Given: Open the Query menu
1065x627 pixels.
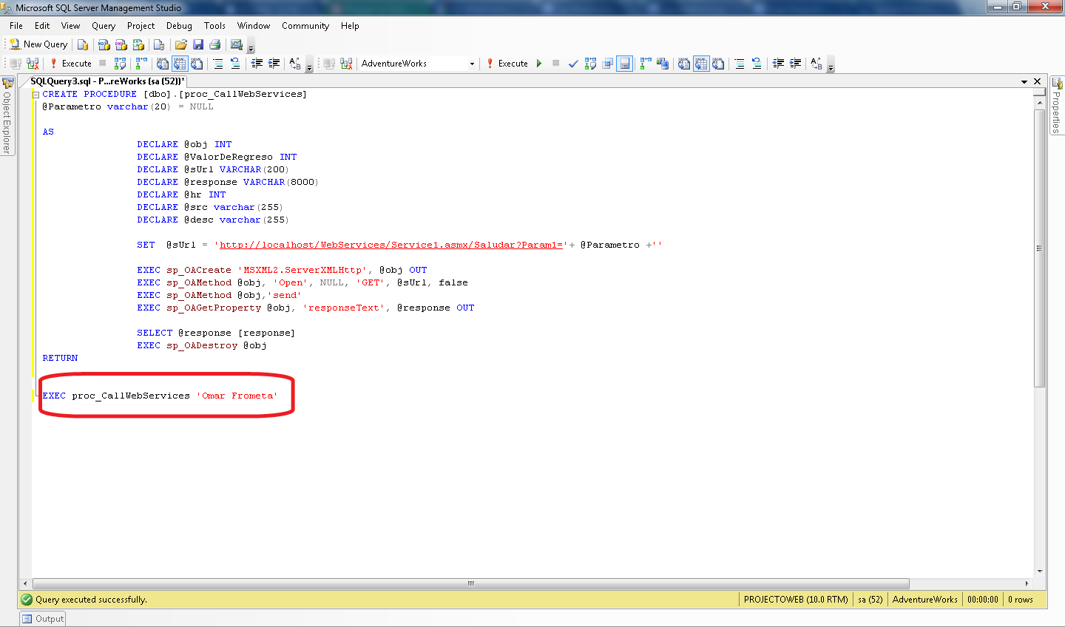Looking at the screenshot, I should 104,26.
